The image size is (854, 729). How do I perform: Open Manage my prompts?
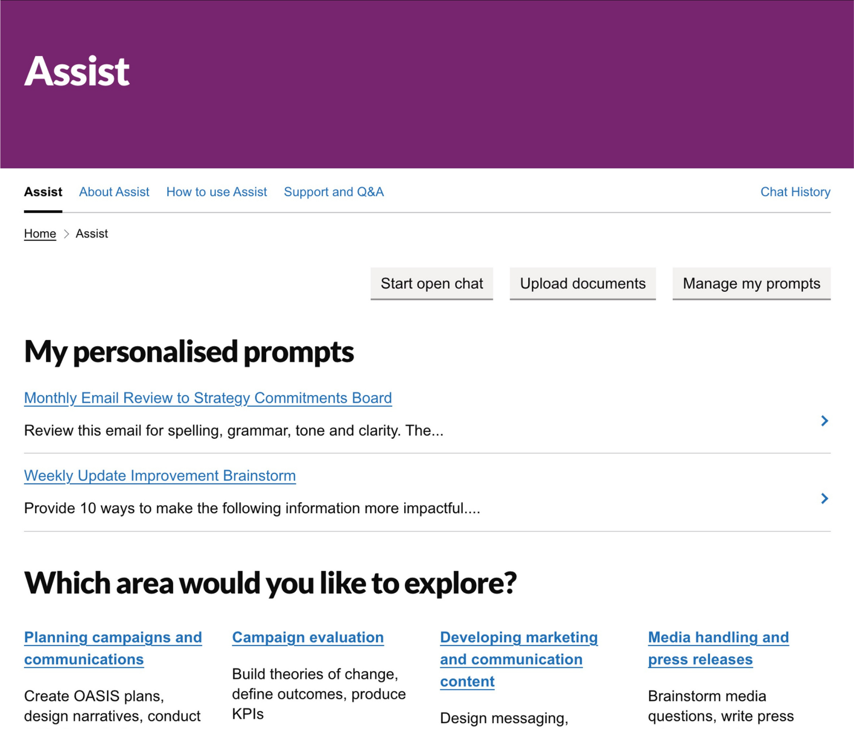[751, 284]
